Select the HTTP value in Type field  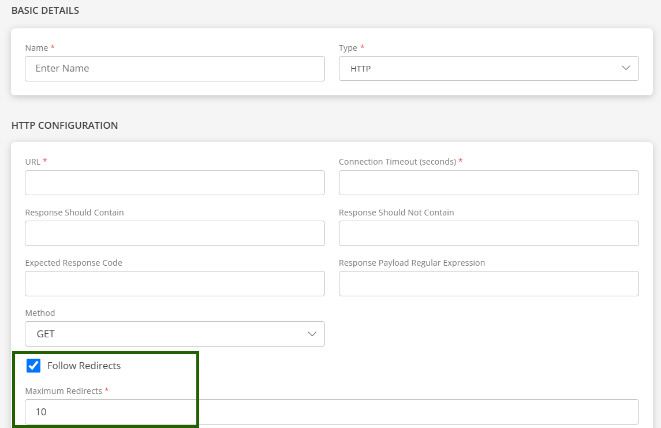[x=361, y=69]
